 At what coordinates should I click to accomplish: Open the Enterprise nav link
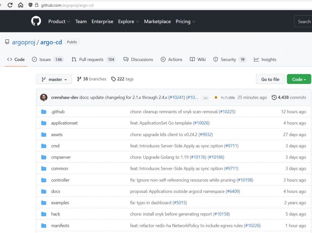coord(102,22)
